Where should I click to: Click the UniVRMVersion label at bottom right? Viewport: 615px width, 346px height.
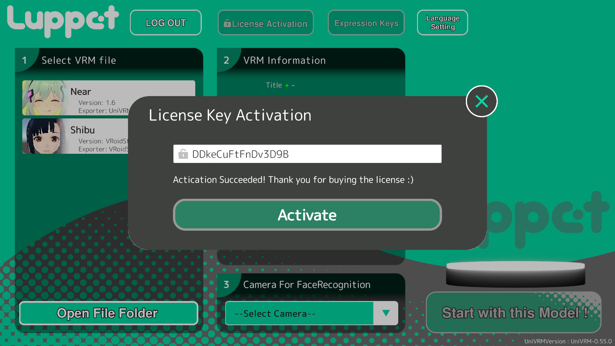(568, 341)
